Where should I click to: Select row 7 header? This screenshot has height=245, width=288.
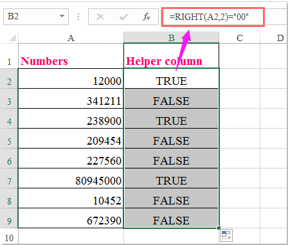[x=9, y=178]
